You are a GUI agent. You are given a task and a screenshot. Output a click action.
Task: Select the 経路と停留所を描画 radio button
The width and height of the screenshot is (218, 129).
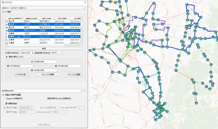[3, 95]
